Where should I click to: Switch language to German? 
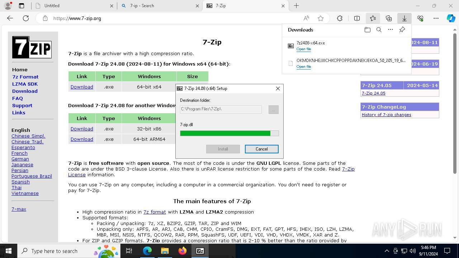[20, 159]
